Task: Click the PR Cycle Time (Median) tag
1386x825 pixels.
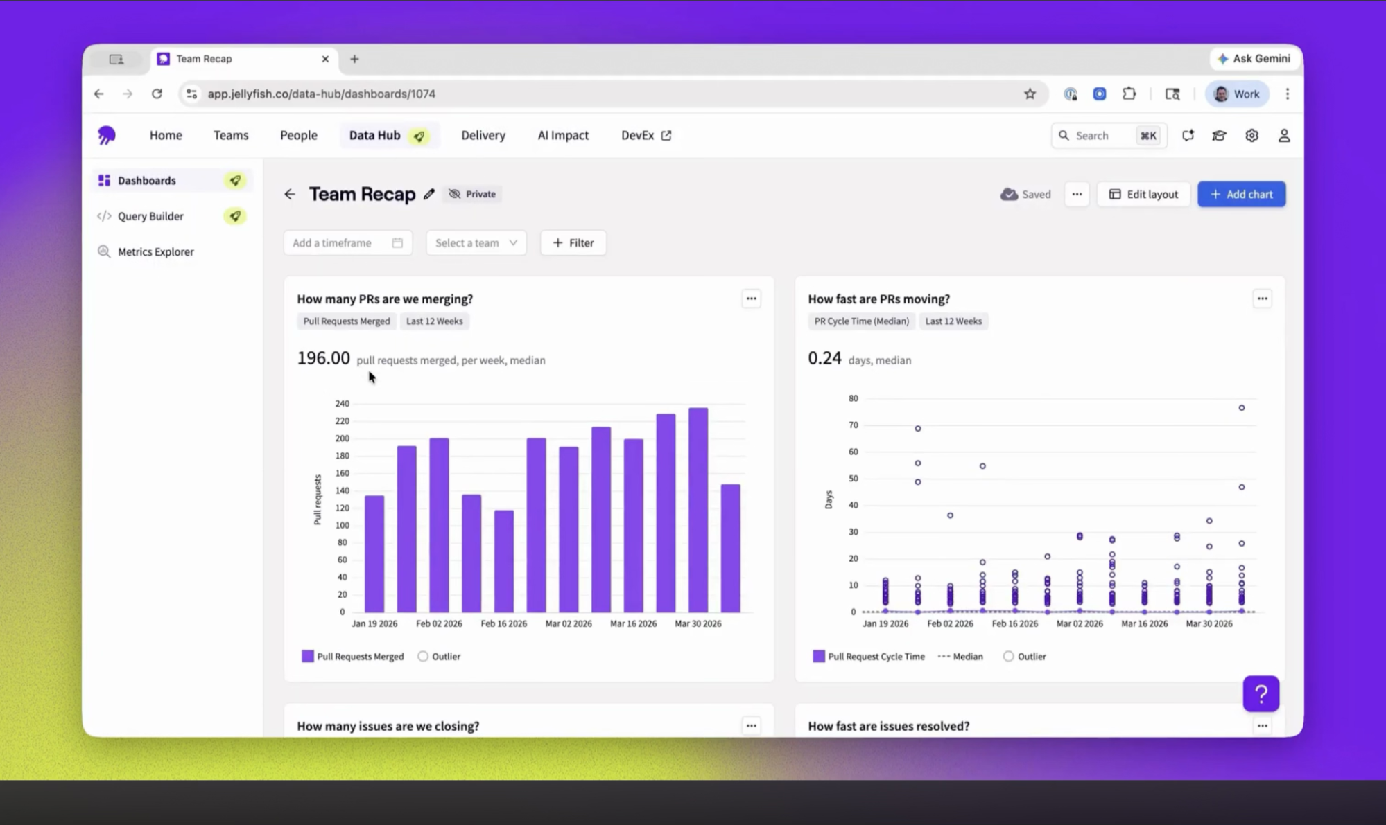Action: pos(861,321)
